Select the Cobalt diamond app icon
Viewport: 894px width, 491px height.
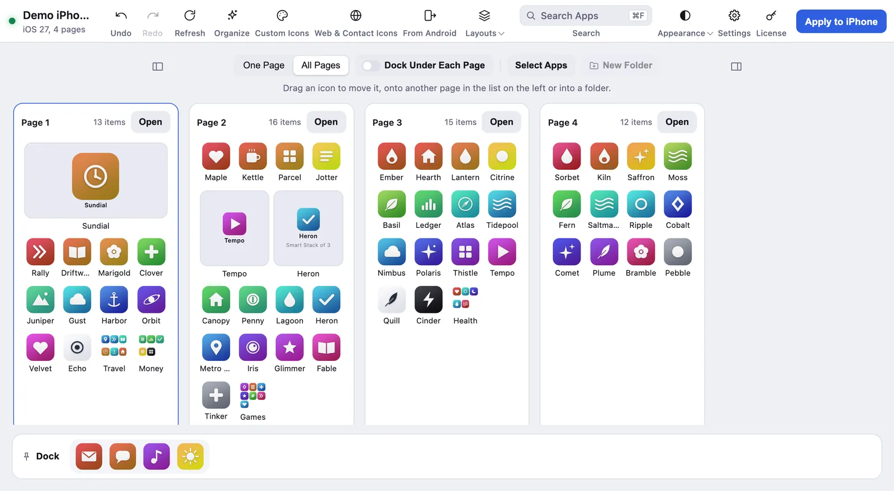(x=678, y=204)
